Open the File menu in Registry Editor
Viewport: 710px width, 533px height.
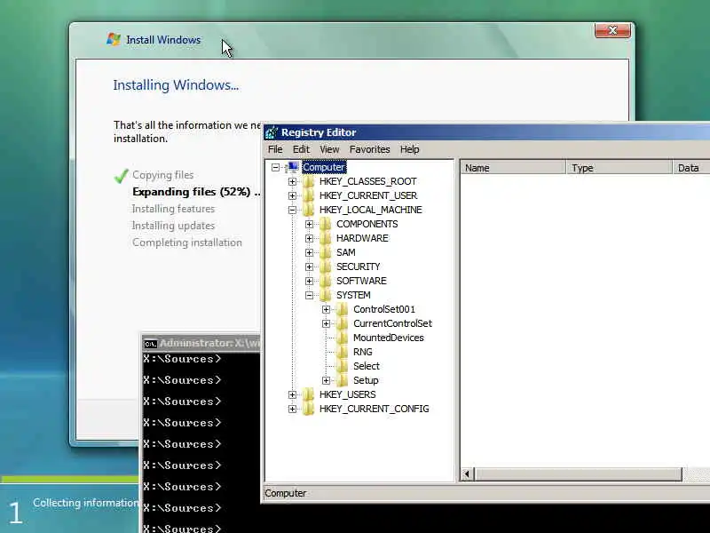click(x=275, y=149)
